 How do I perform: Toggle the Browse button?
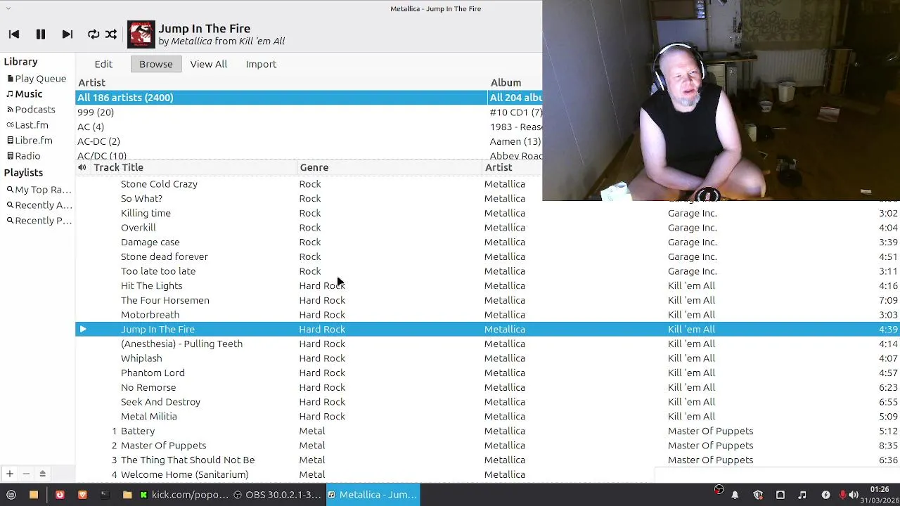(x=155, y=64)
